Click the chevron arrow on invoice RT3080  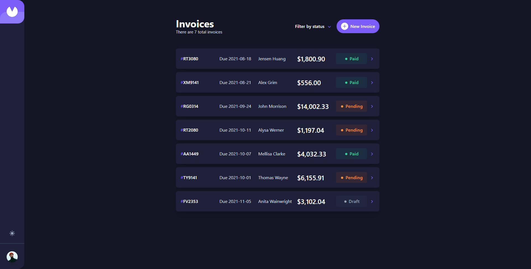coord(372,59)
